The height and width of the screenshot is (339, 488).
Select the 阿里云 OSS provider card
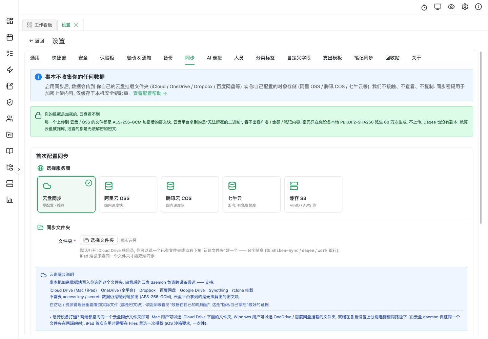tap(128, 194)
